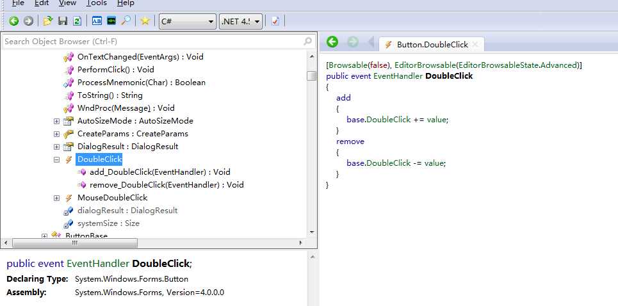The height and width of the screenshot is (306, 618).
Task: Click EventHandler link in code signature
Action: tap(398, 76)
